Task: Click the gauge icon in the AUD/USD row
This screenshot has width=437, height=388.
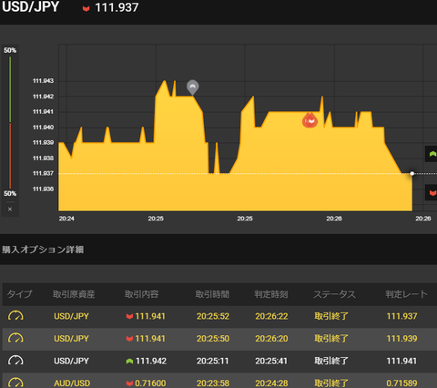Action: click(15, 383)
